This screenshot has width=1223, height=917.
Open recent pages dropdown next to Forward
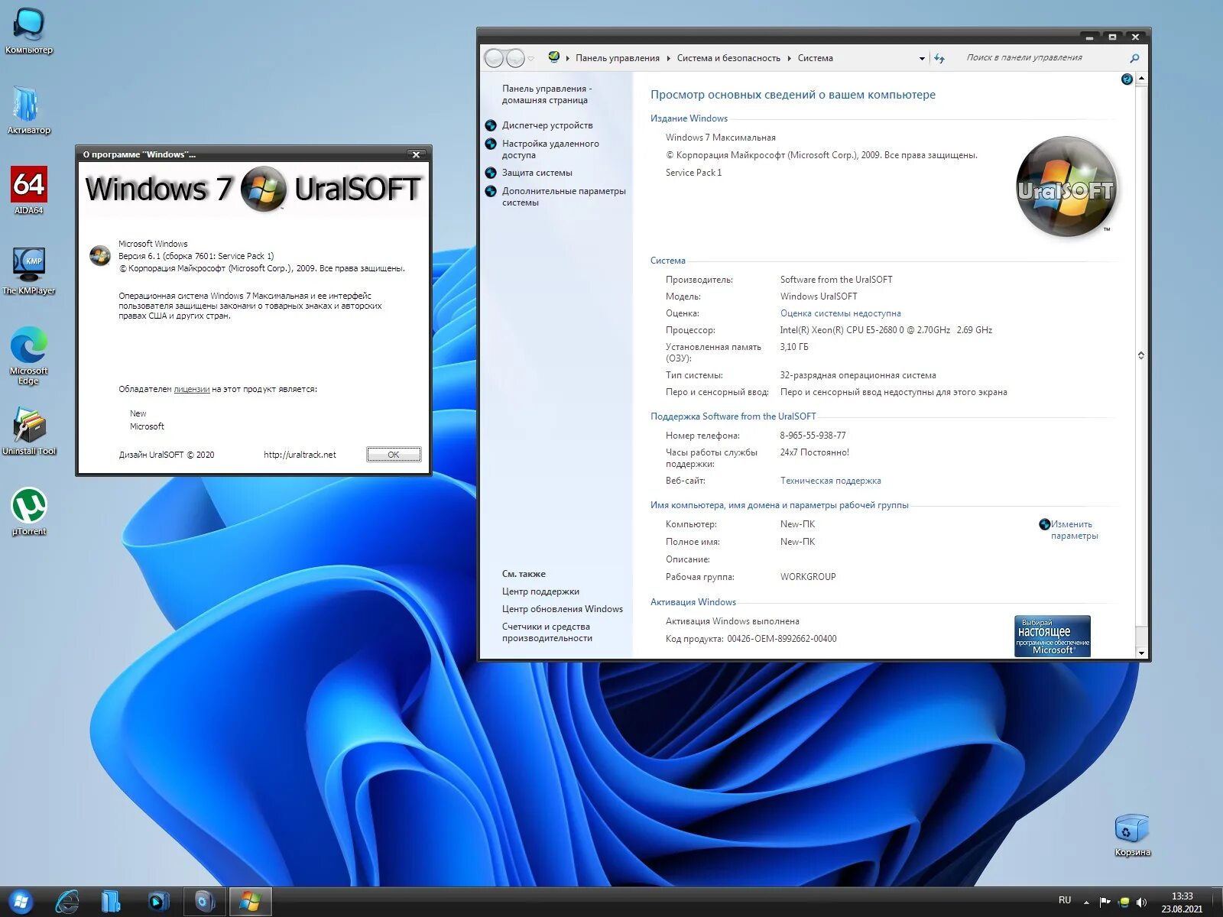click(531, 59)
